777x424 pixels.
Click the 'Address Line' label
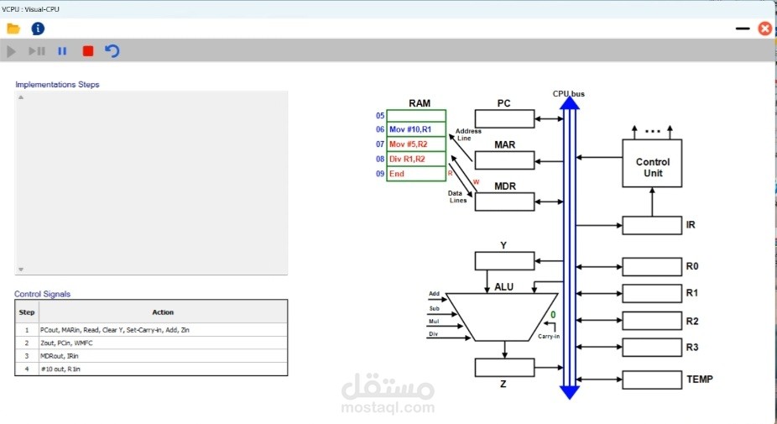click(468, 134)
